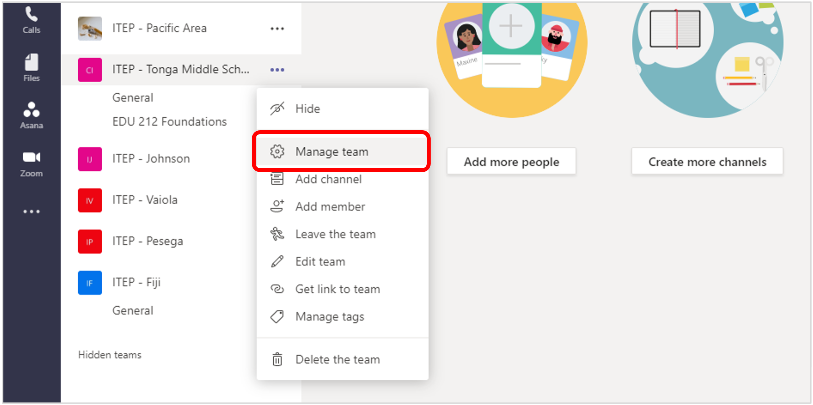Image resolution: width=813 pixels, height=405 pixels.
Task: Open the Files app in sidebar
Action: 31,67
